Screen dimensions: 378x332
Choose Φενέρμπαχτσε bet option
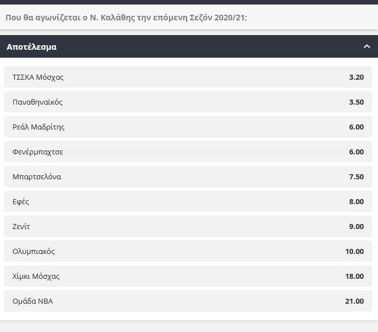coord(188,152)
